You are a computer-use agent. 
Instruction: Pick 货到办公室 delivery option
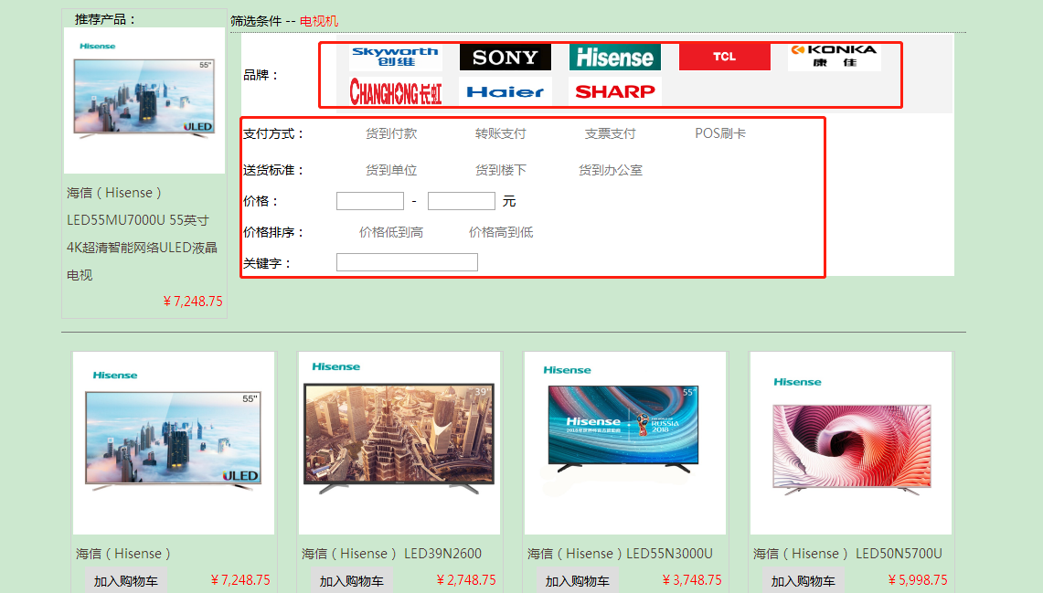(611, 170)
